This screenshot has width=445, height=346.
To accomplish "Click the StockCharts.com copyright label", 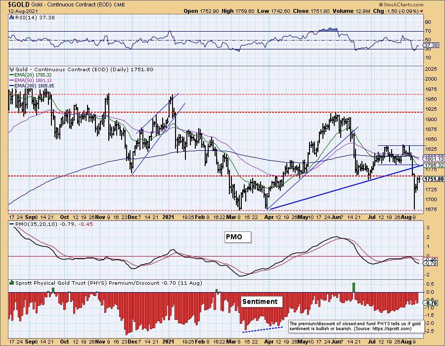I will [x=400, y=4].
